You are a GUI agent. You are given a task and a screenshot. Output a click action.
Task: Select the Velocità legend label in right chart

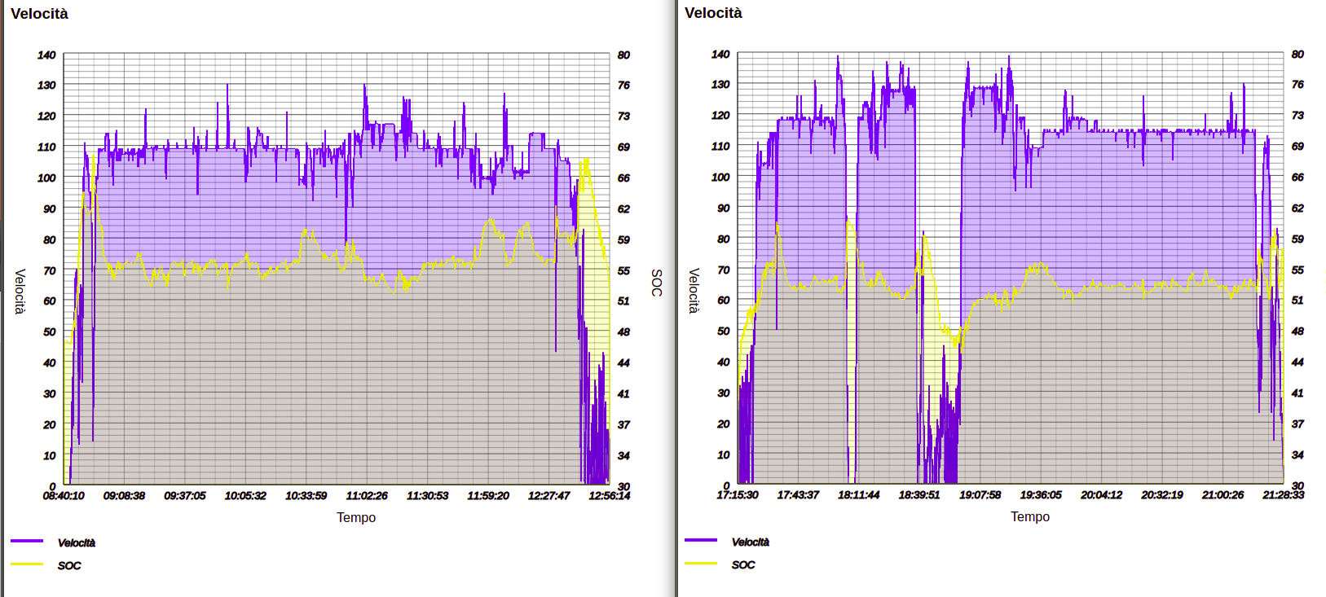pos(751,542)
